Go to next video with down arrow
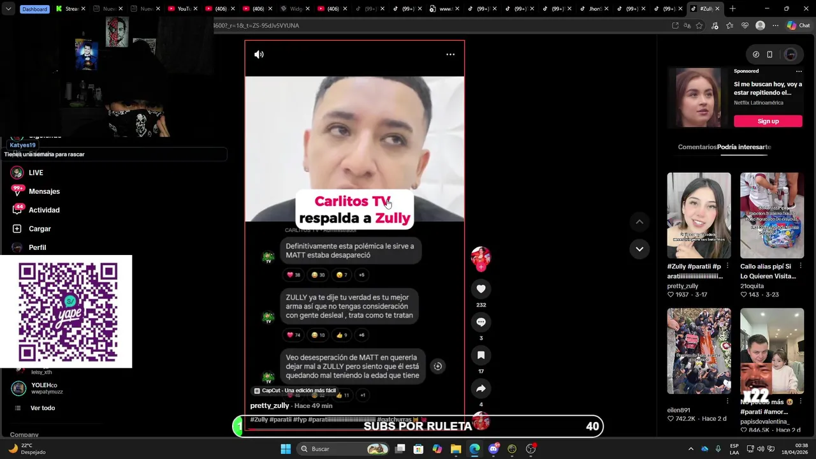Viewport: 816px width, 459px height. pos(639,249)
